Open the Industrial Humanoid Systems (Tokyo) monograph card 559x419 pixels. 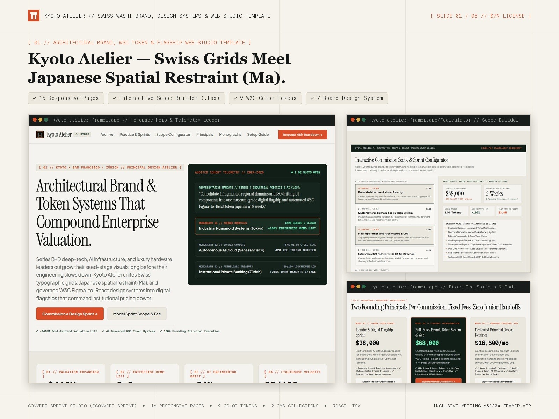click(x=257, y=226)
